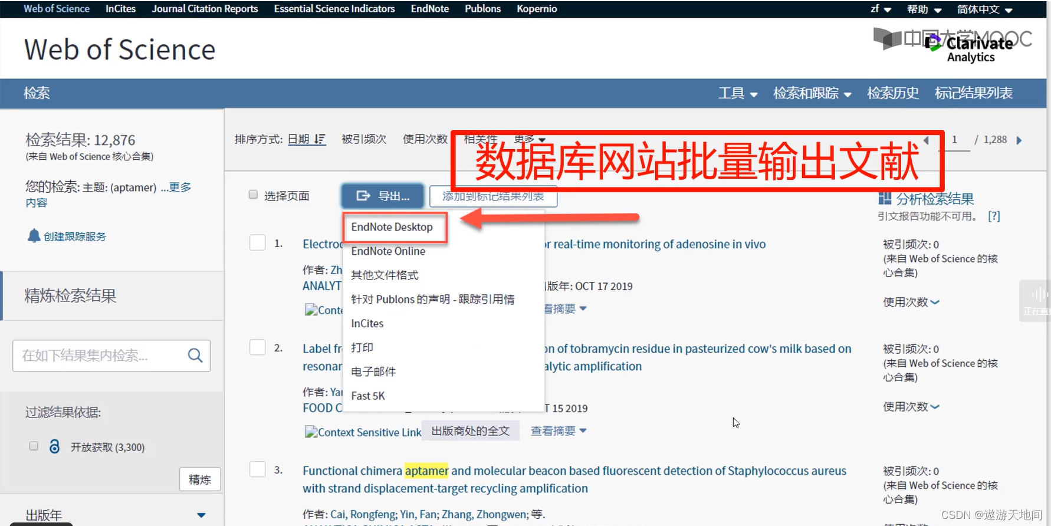Viewport: 1051px width, 526px height.
Task: Click the [?] help link for citation report
Action: pyautogui.click(x=994, y=216)
